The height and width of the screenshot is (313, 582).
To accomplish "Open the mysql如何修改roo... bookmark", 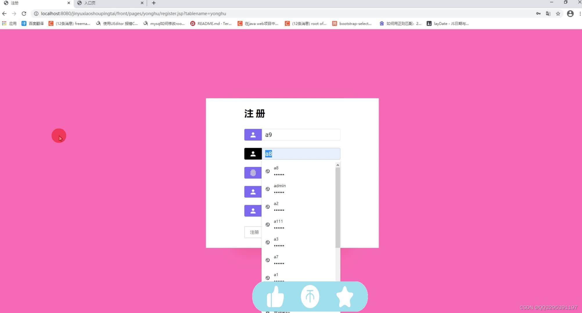I will point(164,23).
